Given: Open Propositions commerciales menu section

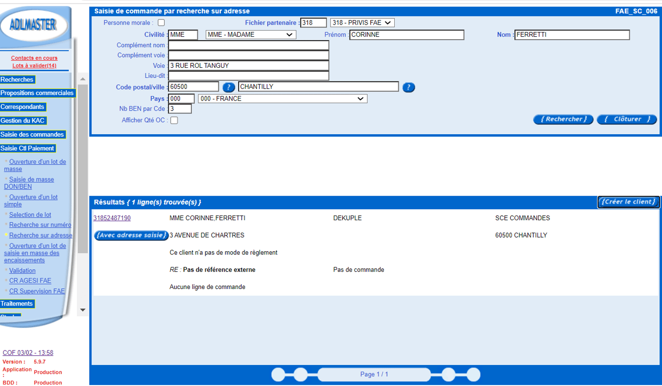Looking at the screenshot, I should 37,93.
